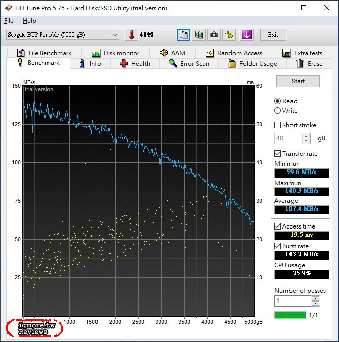The image size is (339, 342).
Task: Select the Write radio button
Action: [278, 111]
